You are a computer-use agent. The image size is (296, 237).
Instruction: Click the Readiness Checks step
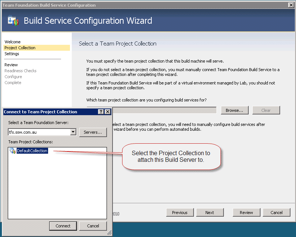coord(20,71)
